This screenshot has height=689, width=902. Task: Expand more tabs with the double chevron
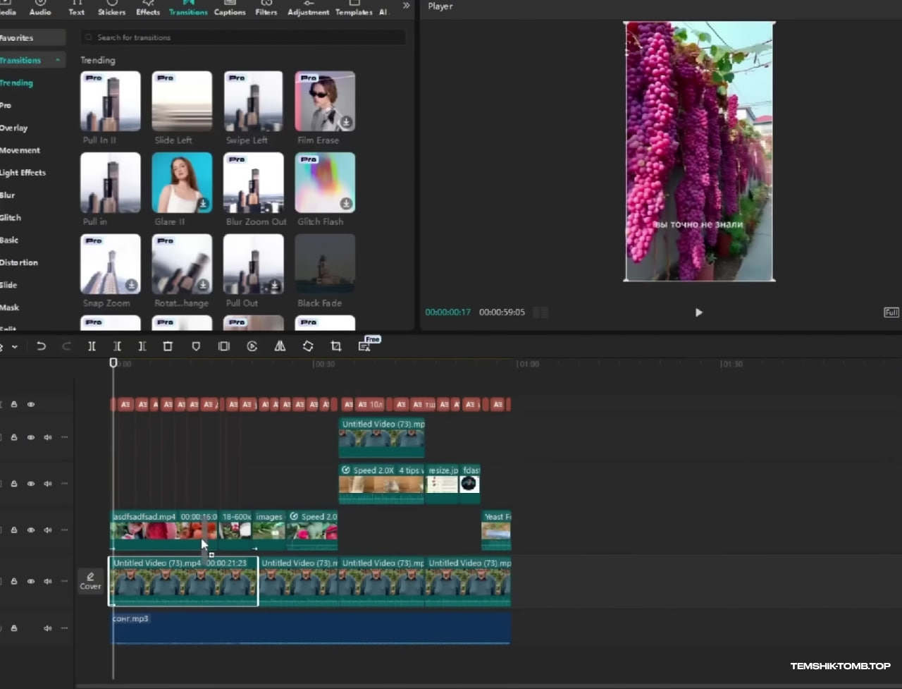tap(406, 6)
